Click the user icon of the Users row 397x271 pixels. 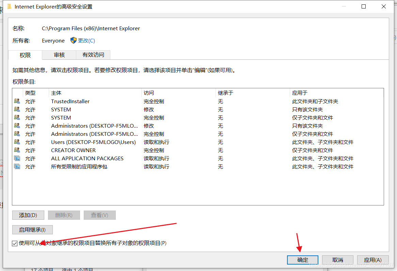click(17, 142)
